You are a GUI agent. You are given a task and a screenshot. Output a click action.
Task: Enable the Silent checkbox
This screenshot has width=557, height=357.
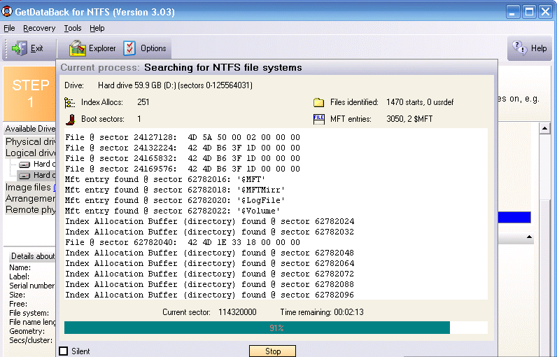[x=64, y=351]
